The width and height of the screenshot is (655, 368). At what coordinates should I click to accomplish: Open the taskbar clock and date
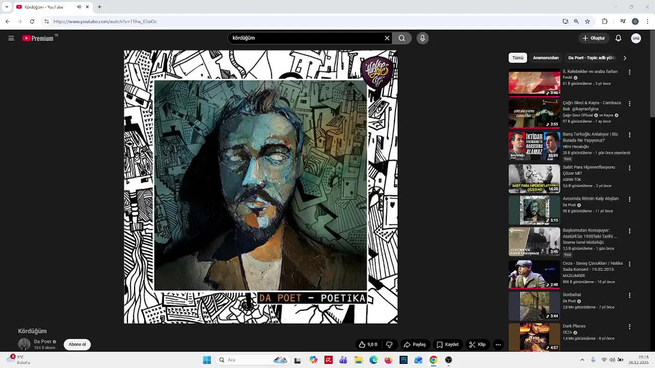[640, 360]
